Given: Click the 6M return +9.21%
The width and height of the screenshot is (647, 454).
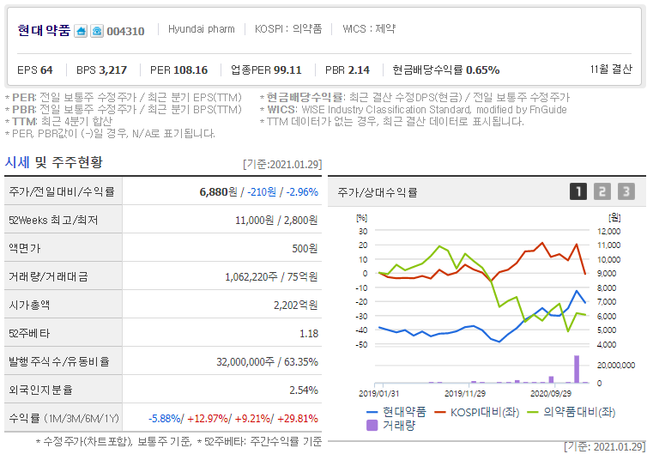Looking at the screenshot, I should [252, 419].
